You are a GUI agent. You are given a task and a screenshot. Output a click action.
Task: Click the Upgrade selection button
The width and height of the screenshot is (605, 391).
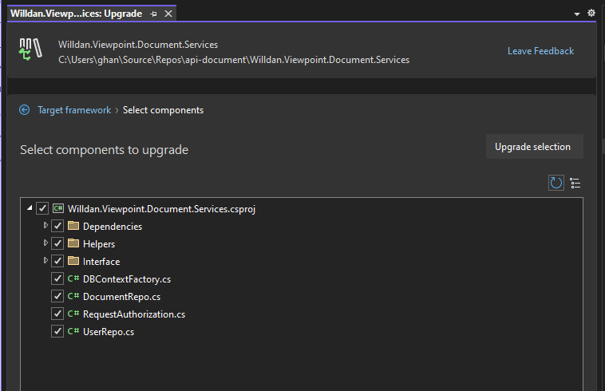pyautogui.click(x=533, y=147)
